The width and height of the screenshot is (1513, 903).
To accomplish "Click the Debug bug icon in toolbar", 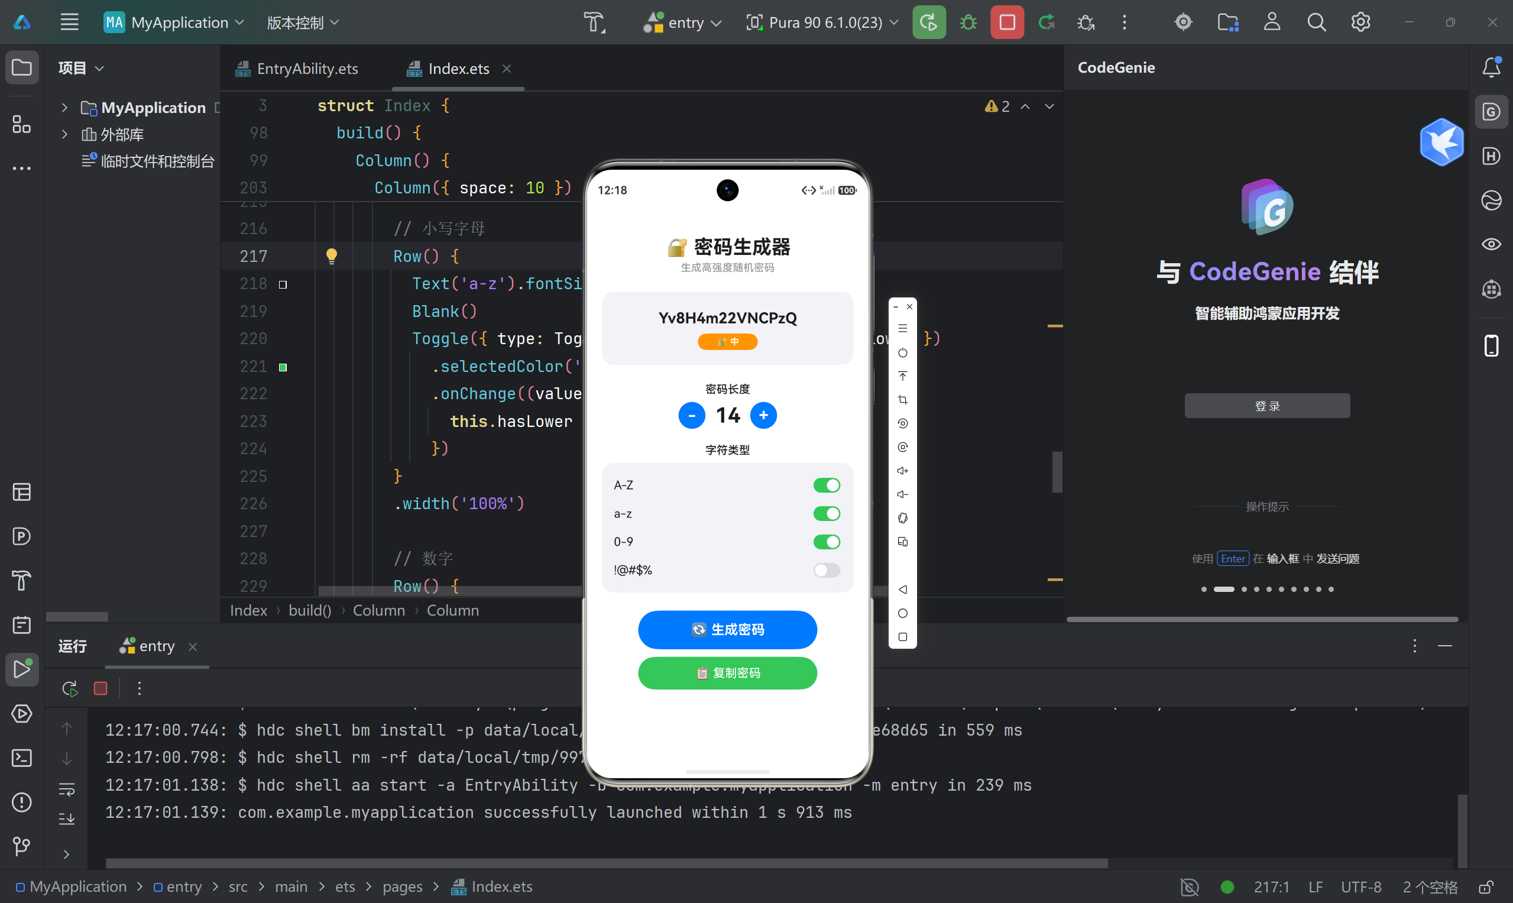I will pos(968,22).
